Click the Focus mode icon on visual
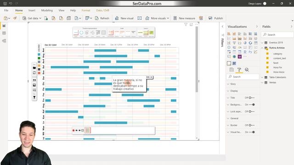Screen dimensions: 294x165 [191, 24]
